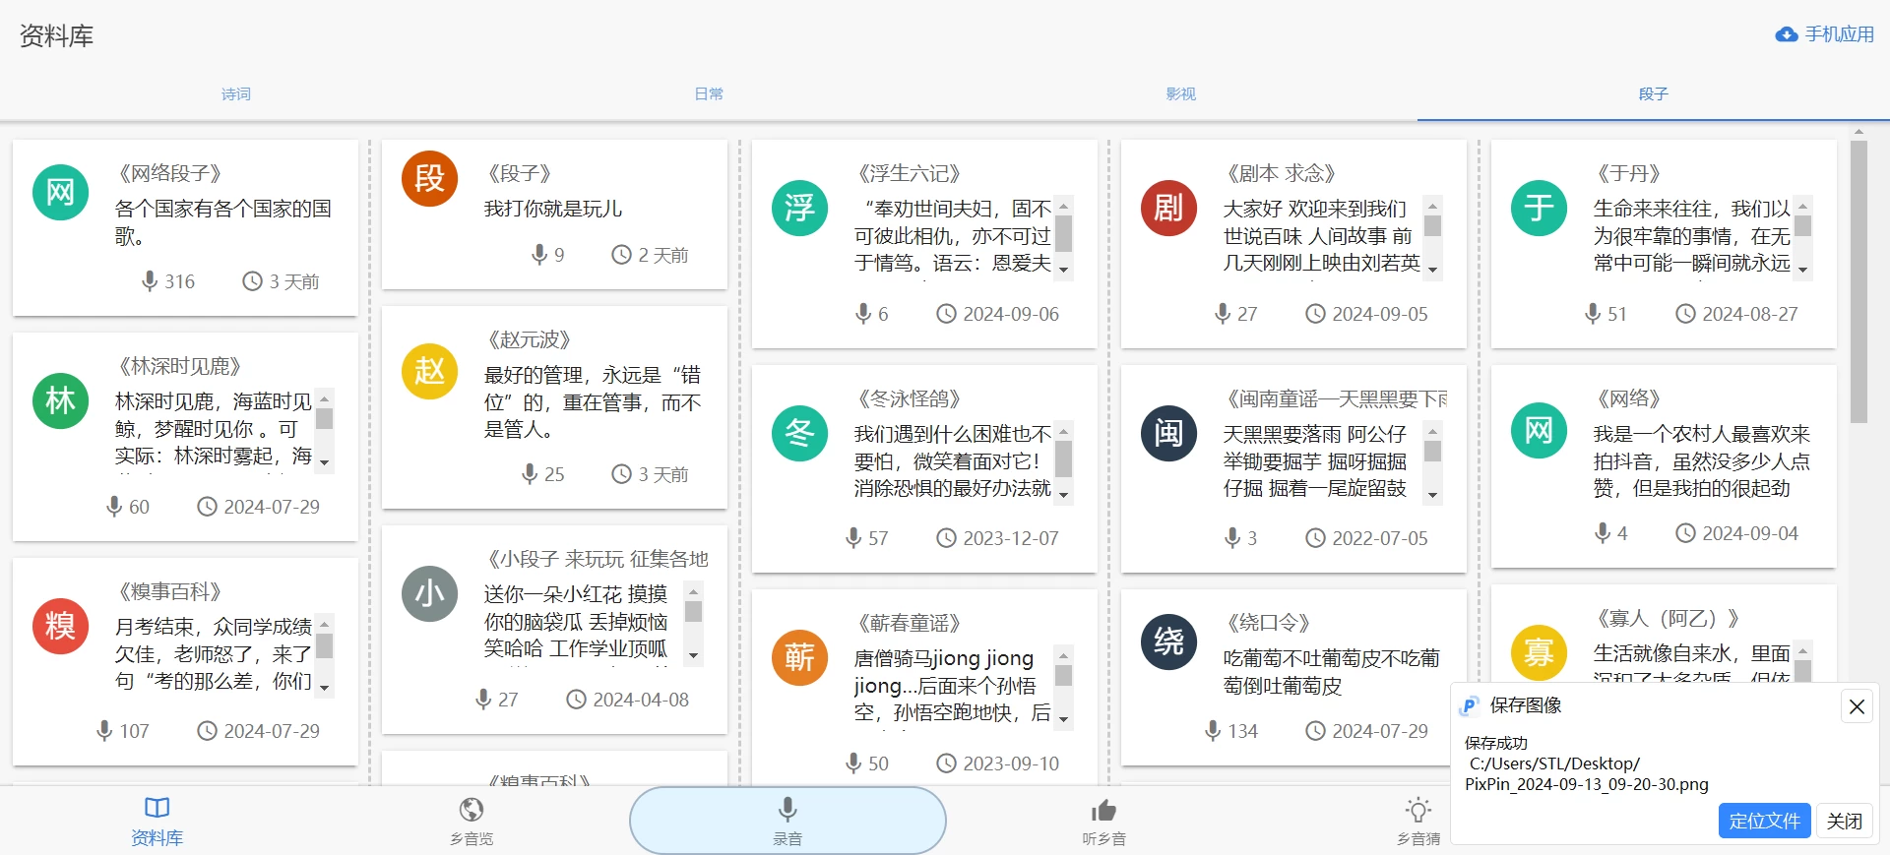
Task: Click the 浮 avatar of 《浮生六记》 card
Action: click(x=800, y=208)
